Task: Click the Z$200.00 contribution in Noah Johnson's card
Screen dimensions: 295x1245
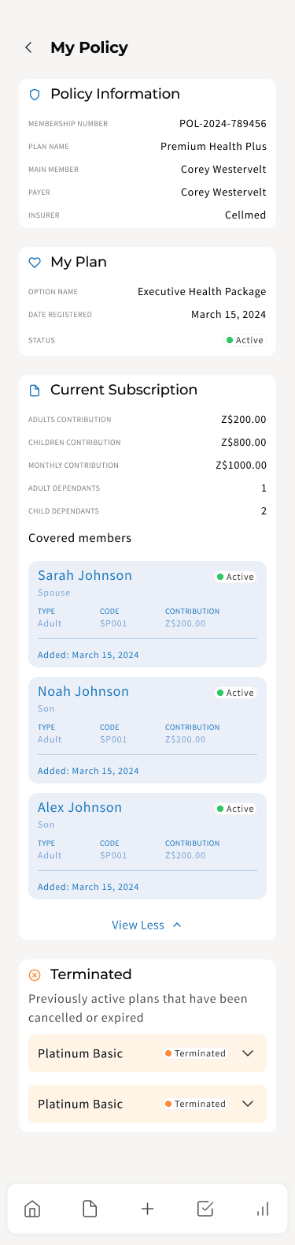Action: click(185, 739)
